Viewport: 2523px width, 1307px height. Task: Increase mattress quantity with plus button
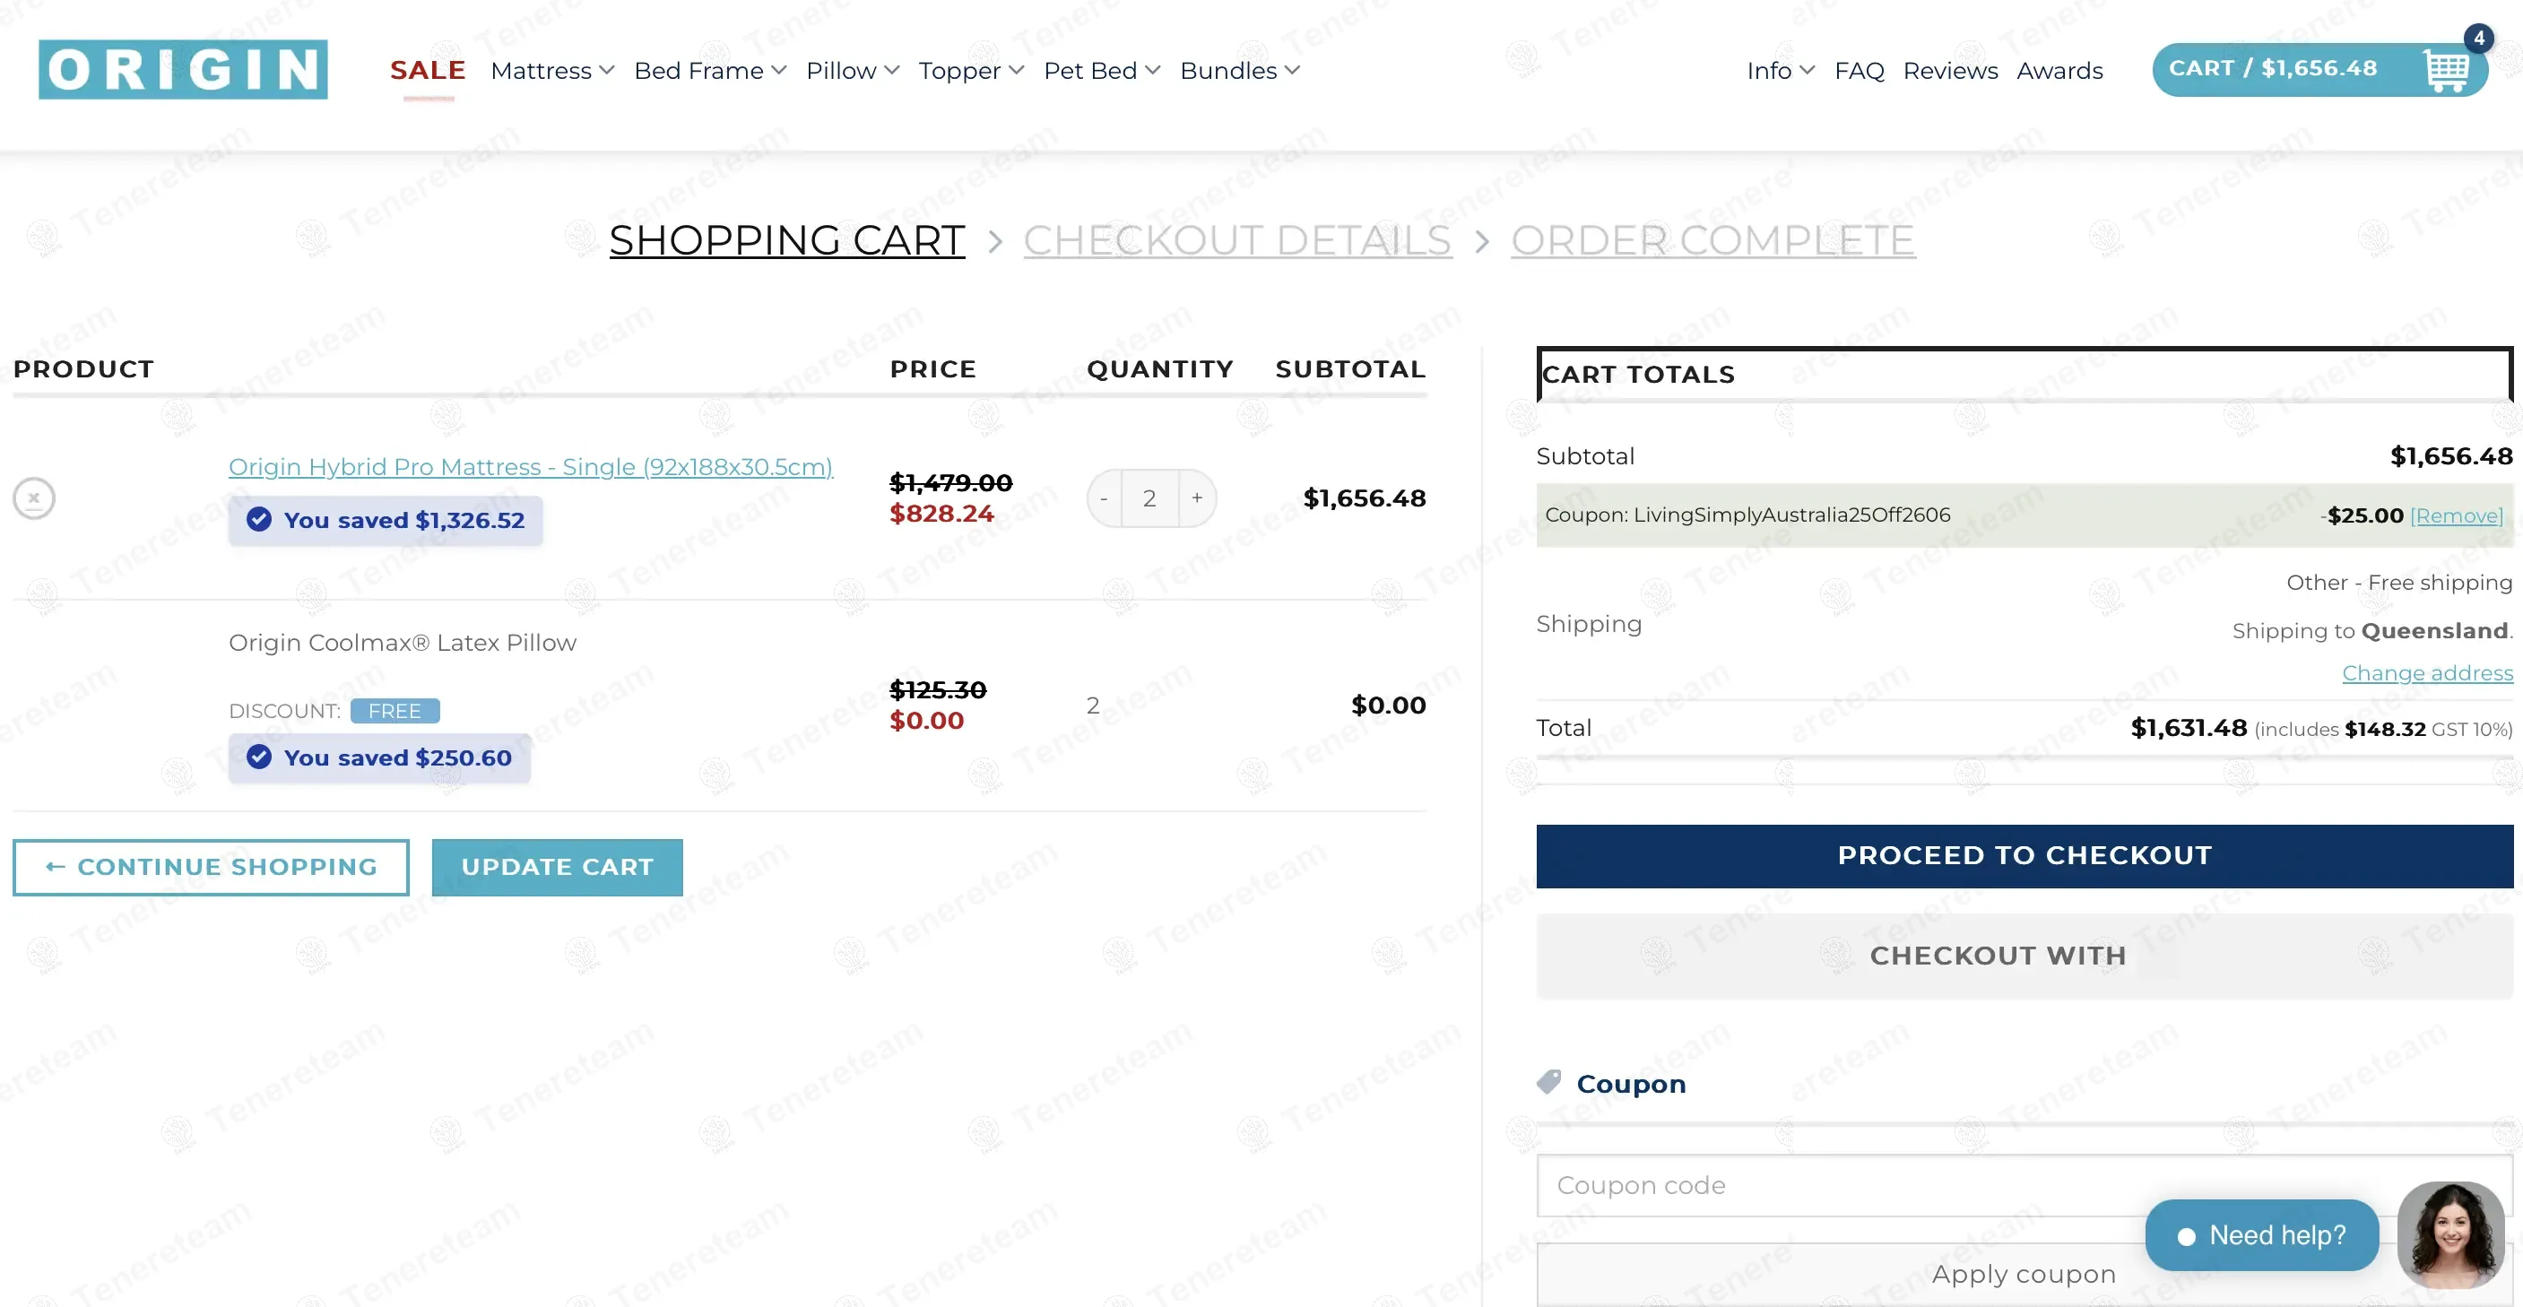coord(1197,498)
